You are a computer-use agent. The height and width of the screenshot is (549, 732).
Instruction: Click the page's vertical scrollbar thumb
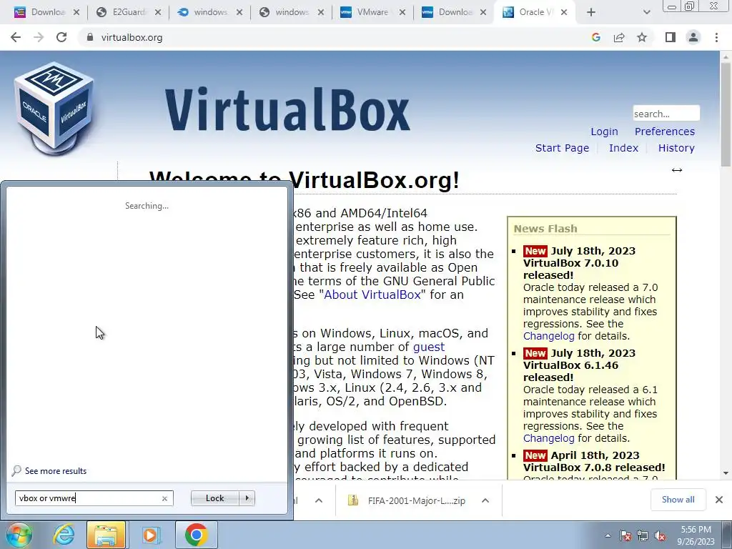pos(726,114)
